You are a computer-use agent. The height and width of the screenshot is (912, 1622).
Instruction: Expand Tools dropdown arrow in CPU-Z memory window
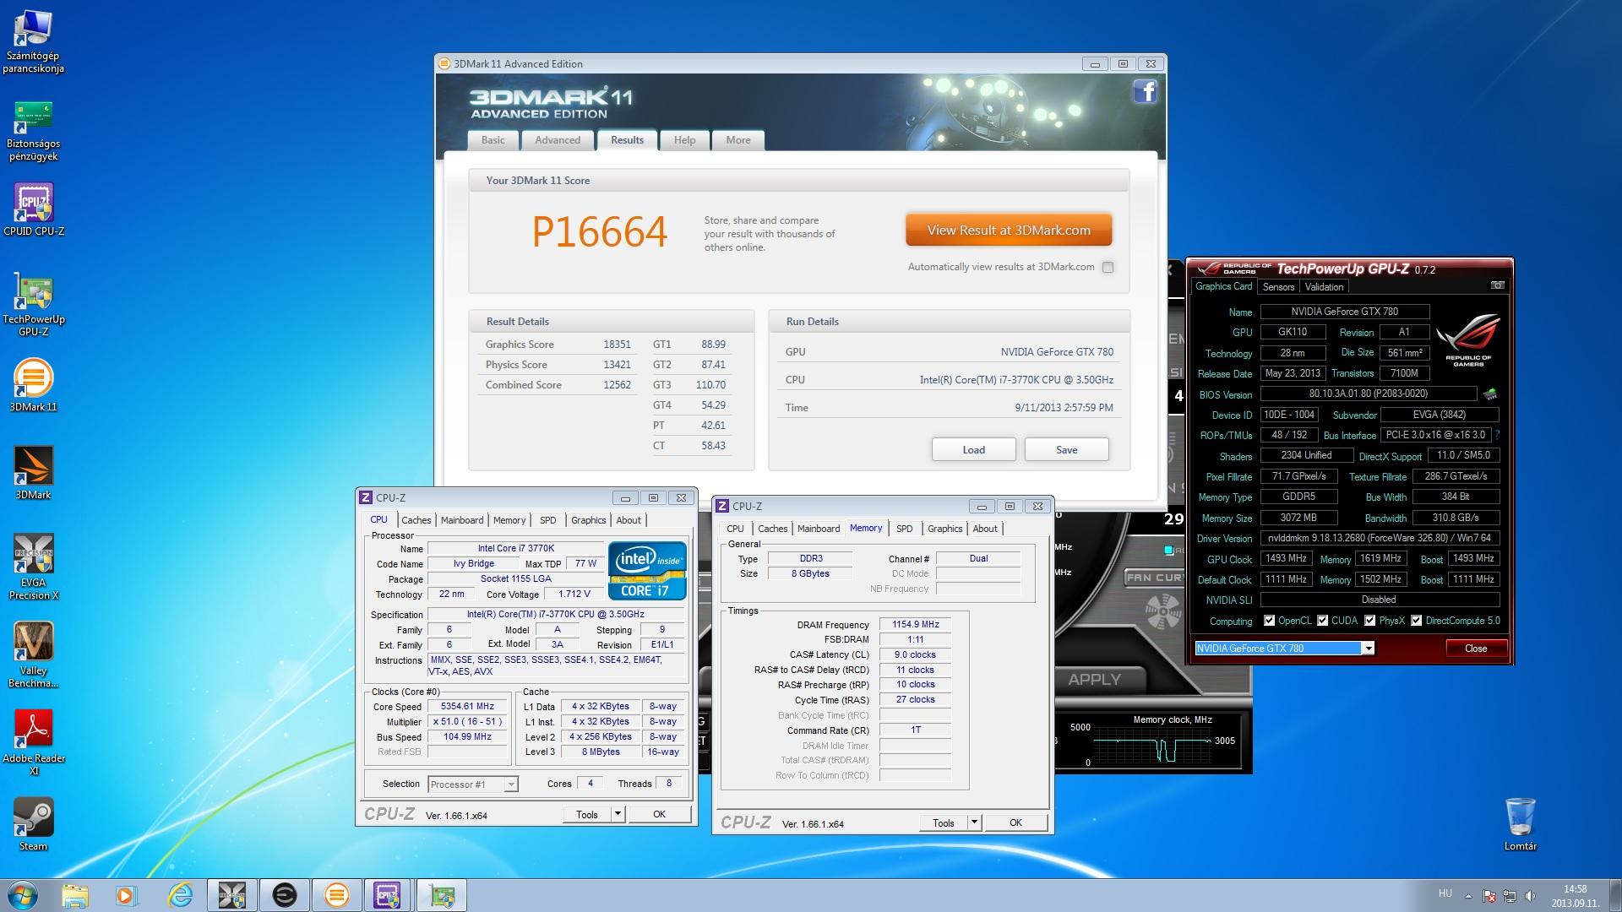974,822
